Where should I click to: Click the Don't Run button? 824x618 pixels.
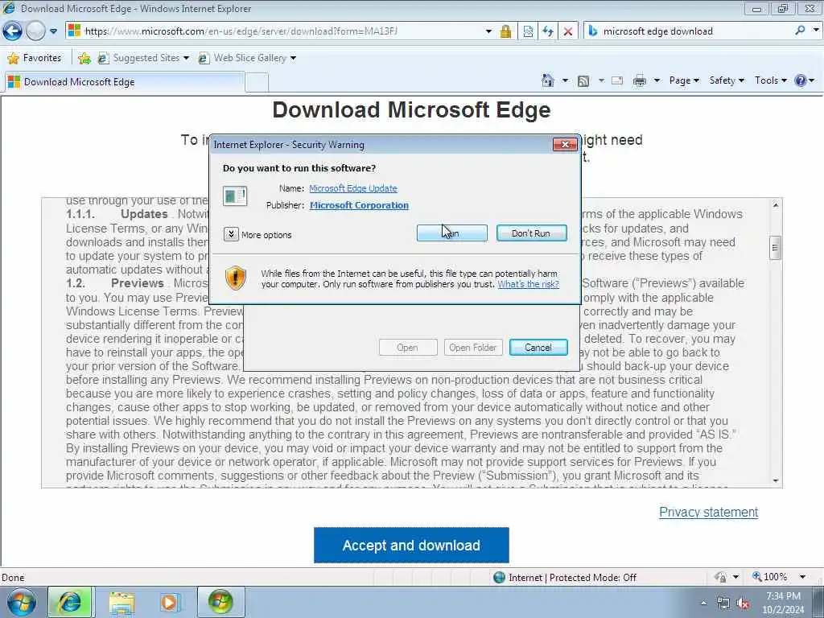tap(531, 233)
